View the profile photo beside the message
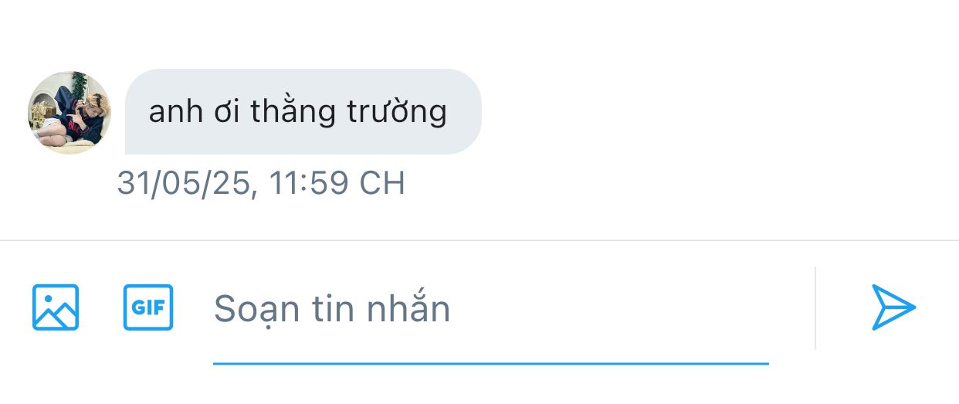This screenshot has height=404, width=959. pos(69,113)
